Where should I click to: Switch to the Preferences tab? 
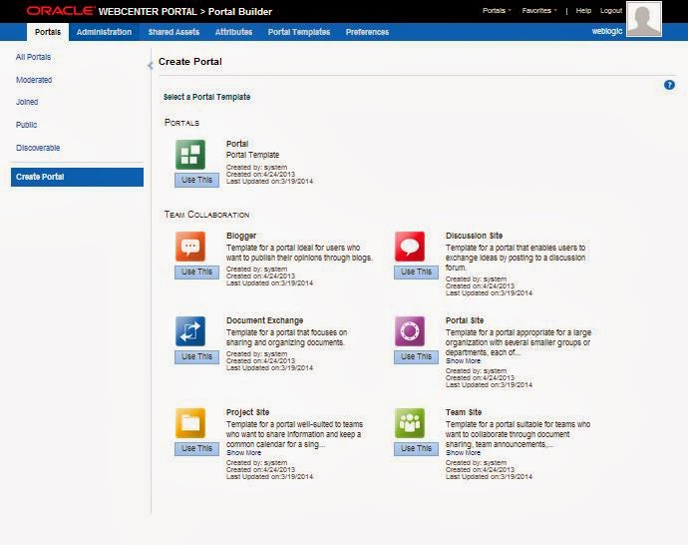tap(367, 32)
